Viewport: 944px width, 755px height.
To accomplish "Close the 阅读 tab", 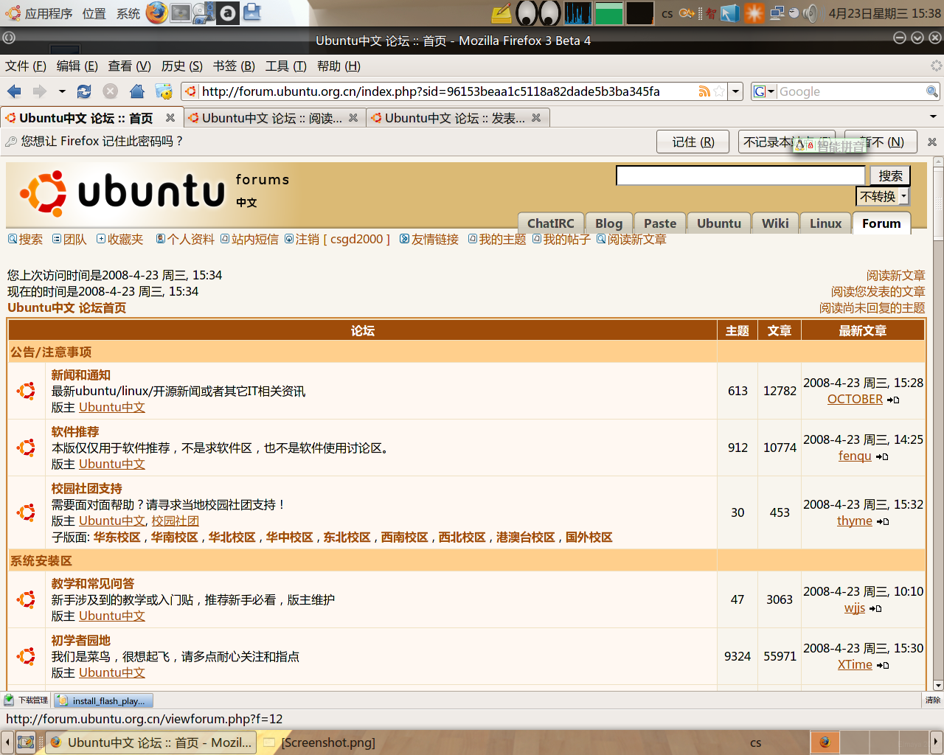I will [x=353, y=118].
